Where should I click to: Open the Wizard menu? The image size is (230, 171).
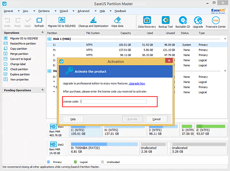(64, 11)
